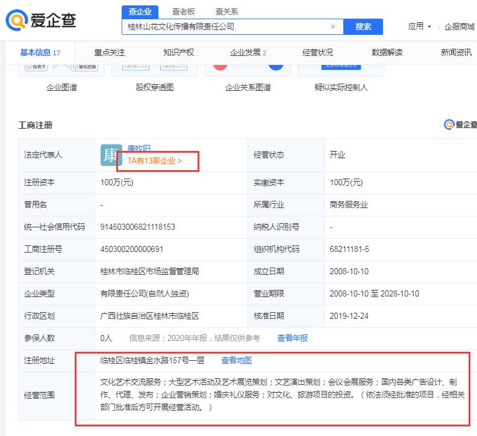Clear the search box with the X icon

[x=333, y=26]
